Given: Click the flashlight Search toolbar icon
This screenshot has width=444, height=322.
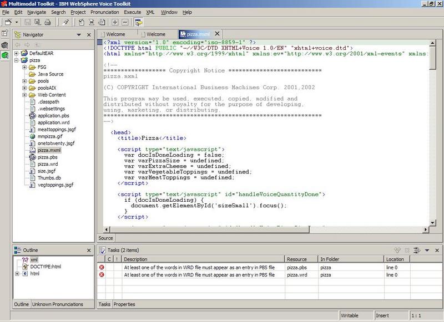Looking at the screenshot, I should tap(65, 22).
